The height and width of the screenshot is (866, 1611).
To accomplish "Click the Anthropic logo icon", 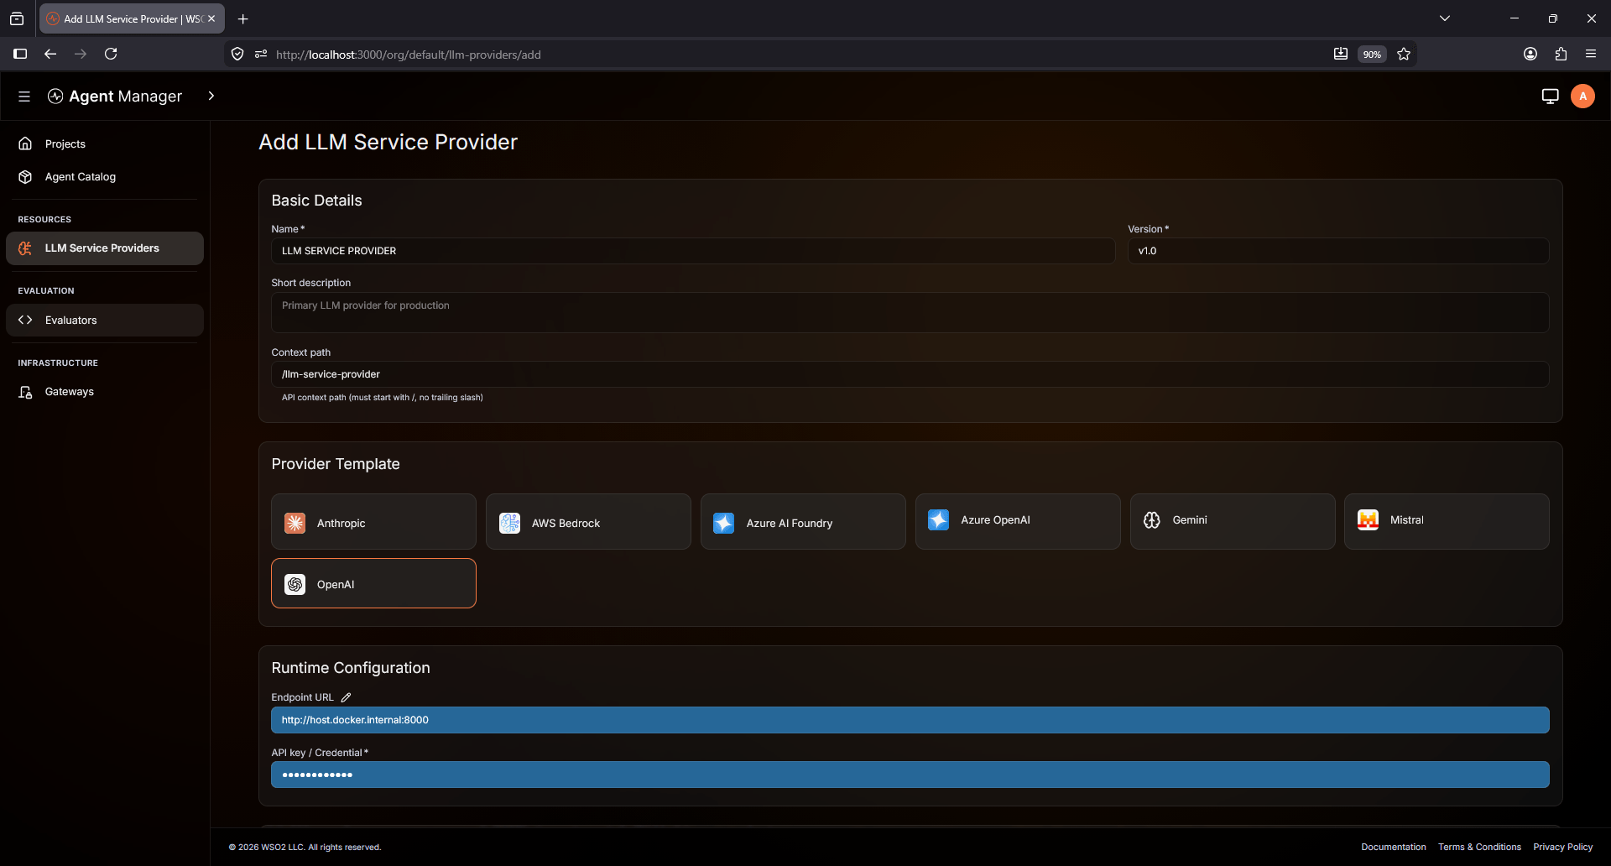I will tap(295, 524).
